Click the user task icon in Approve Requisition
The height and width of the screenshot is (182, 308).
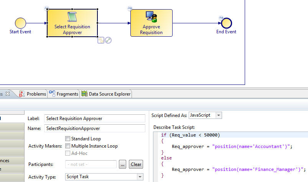152,17
